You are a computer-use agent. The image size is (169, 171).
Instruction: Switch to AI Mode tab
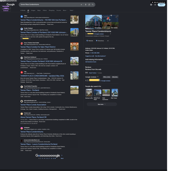pos(23,10)
